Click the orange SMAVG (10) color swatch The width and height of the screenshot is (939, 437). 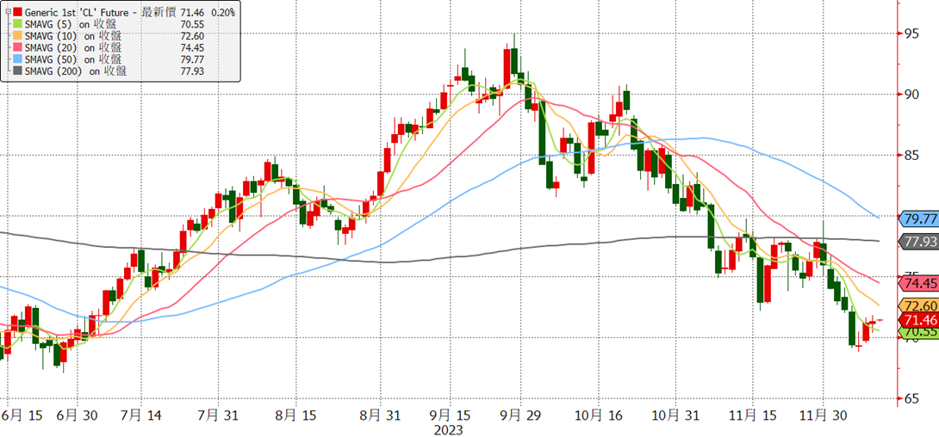(16, 36)
